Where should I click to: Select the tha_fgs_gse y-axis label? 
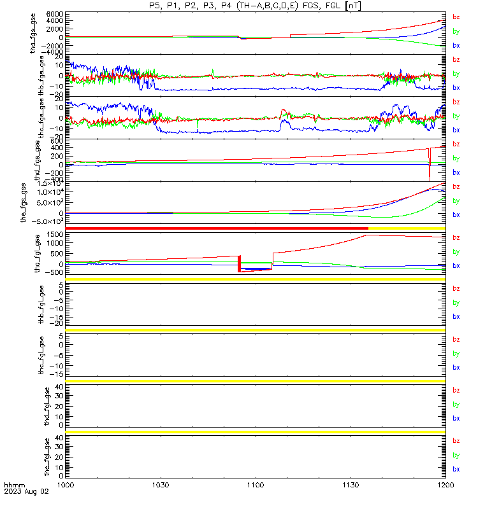pos(33,34)
